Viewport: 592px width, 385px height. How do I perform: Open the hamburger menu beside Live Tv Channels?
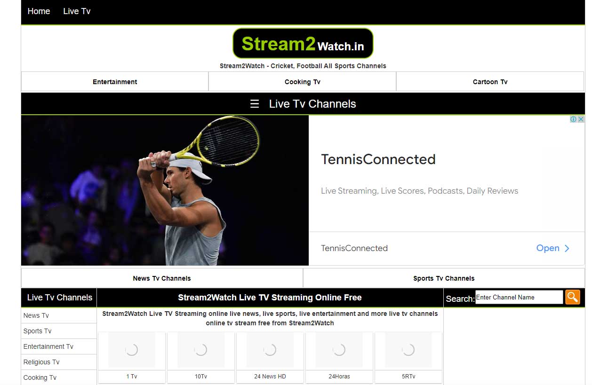point(255,104)
